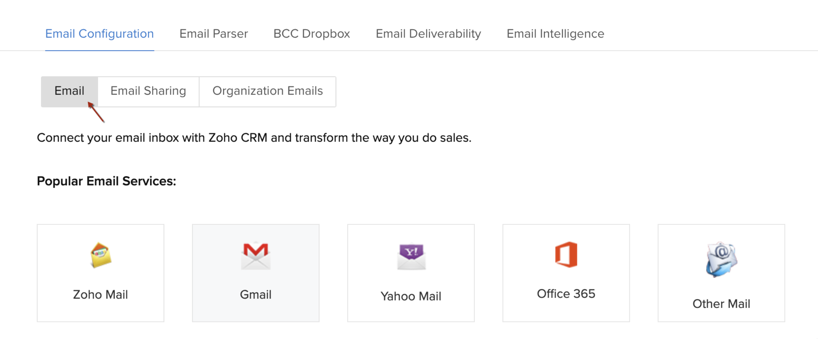Click the Popular Email Services heading
Screen dimensions: 818x339
pos(107,181)
